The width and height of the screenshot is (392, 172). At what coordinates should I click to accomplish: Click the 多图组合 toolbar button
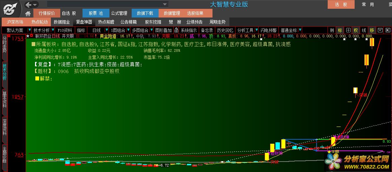(x=140, y=30)
